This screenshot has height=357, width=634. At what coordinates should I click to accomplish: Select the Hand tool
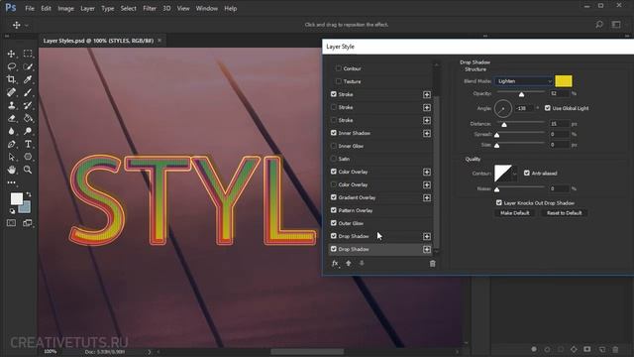point(11,170)
